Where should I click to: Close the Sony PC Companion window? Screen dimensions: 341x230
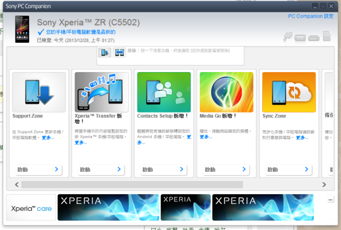331,6
